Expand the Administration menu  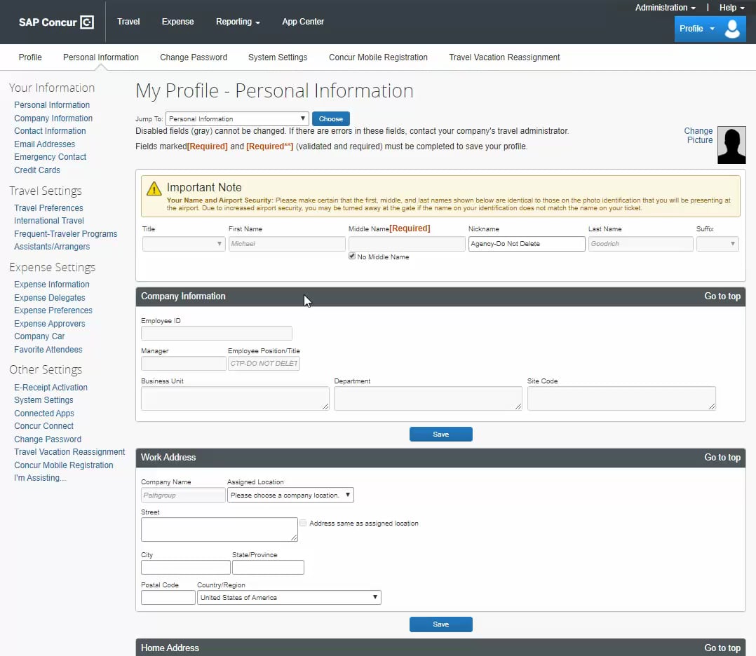point(665,8)
